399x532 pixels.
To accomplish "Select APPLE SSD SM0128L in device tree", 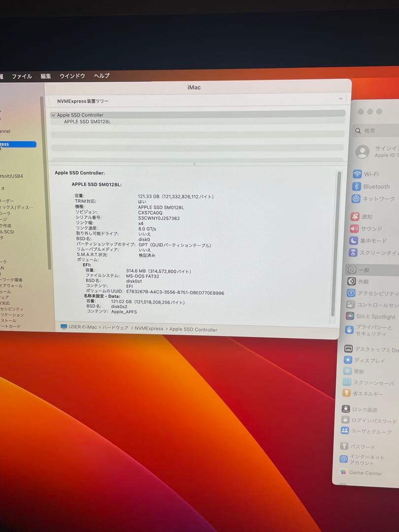I will coord(87,121).
